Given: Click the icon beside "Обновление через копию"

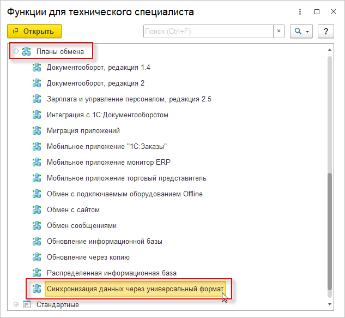Looking at the screenshot, I should click(x=37, y=257).
